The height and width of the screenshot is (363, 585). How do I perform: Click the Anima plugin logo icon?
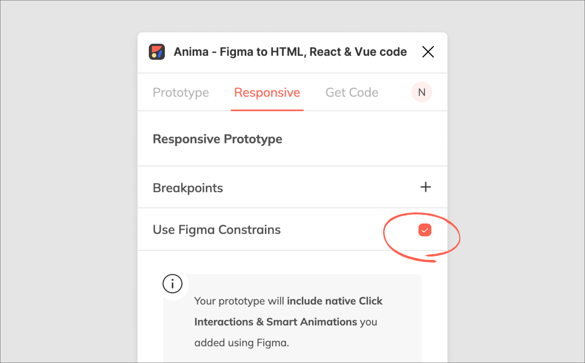coord(157,52)
